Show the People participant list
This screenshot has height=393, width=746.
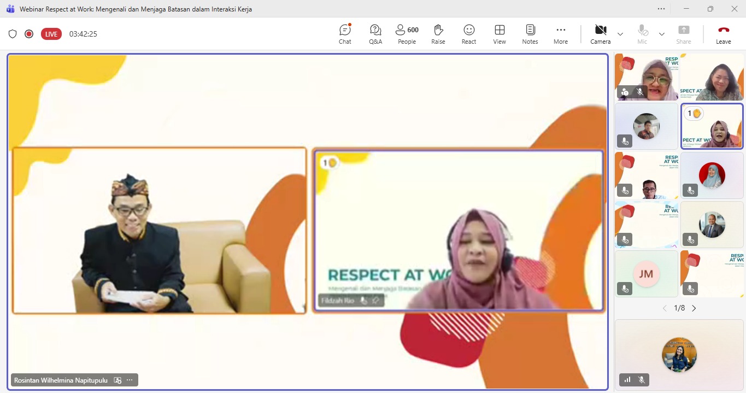[407, 34]
